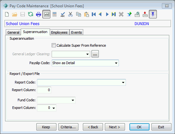The height and width of the screenshot is (134, 175).
Task: Toggle the blue pushpin icon
Action: point(153,14)
